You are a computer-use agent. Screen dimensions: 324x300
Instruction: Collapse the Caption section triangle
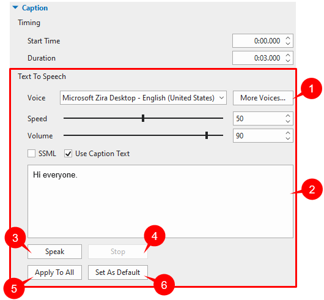[15, 8]
